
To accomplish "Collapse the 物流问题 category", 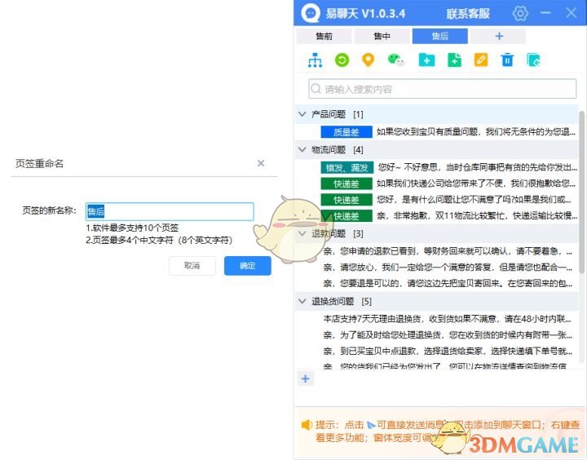I will point(302,150).
